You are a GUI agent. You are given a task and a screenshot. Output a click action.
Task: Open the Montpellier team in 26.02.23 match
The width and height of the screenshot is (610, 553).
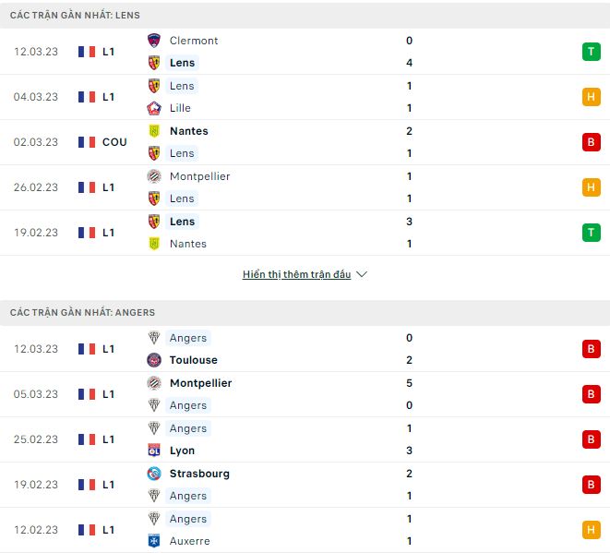199,176
